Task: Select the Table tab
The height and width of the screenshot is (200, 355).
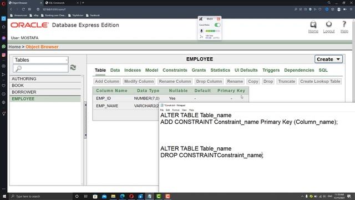Action: (100, 71)
